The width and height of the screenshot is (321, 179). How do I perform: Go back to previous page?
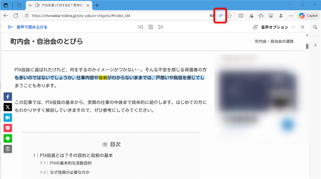tap(6, 16)
